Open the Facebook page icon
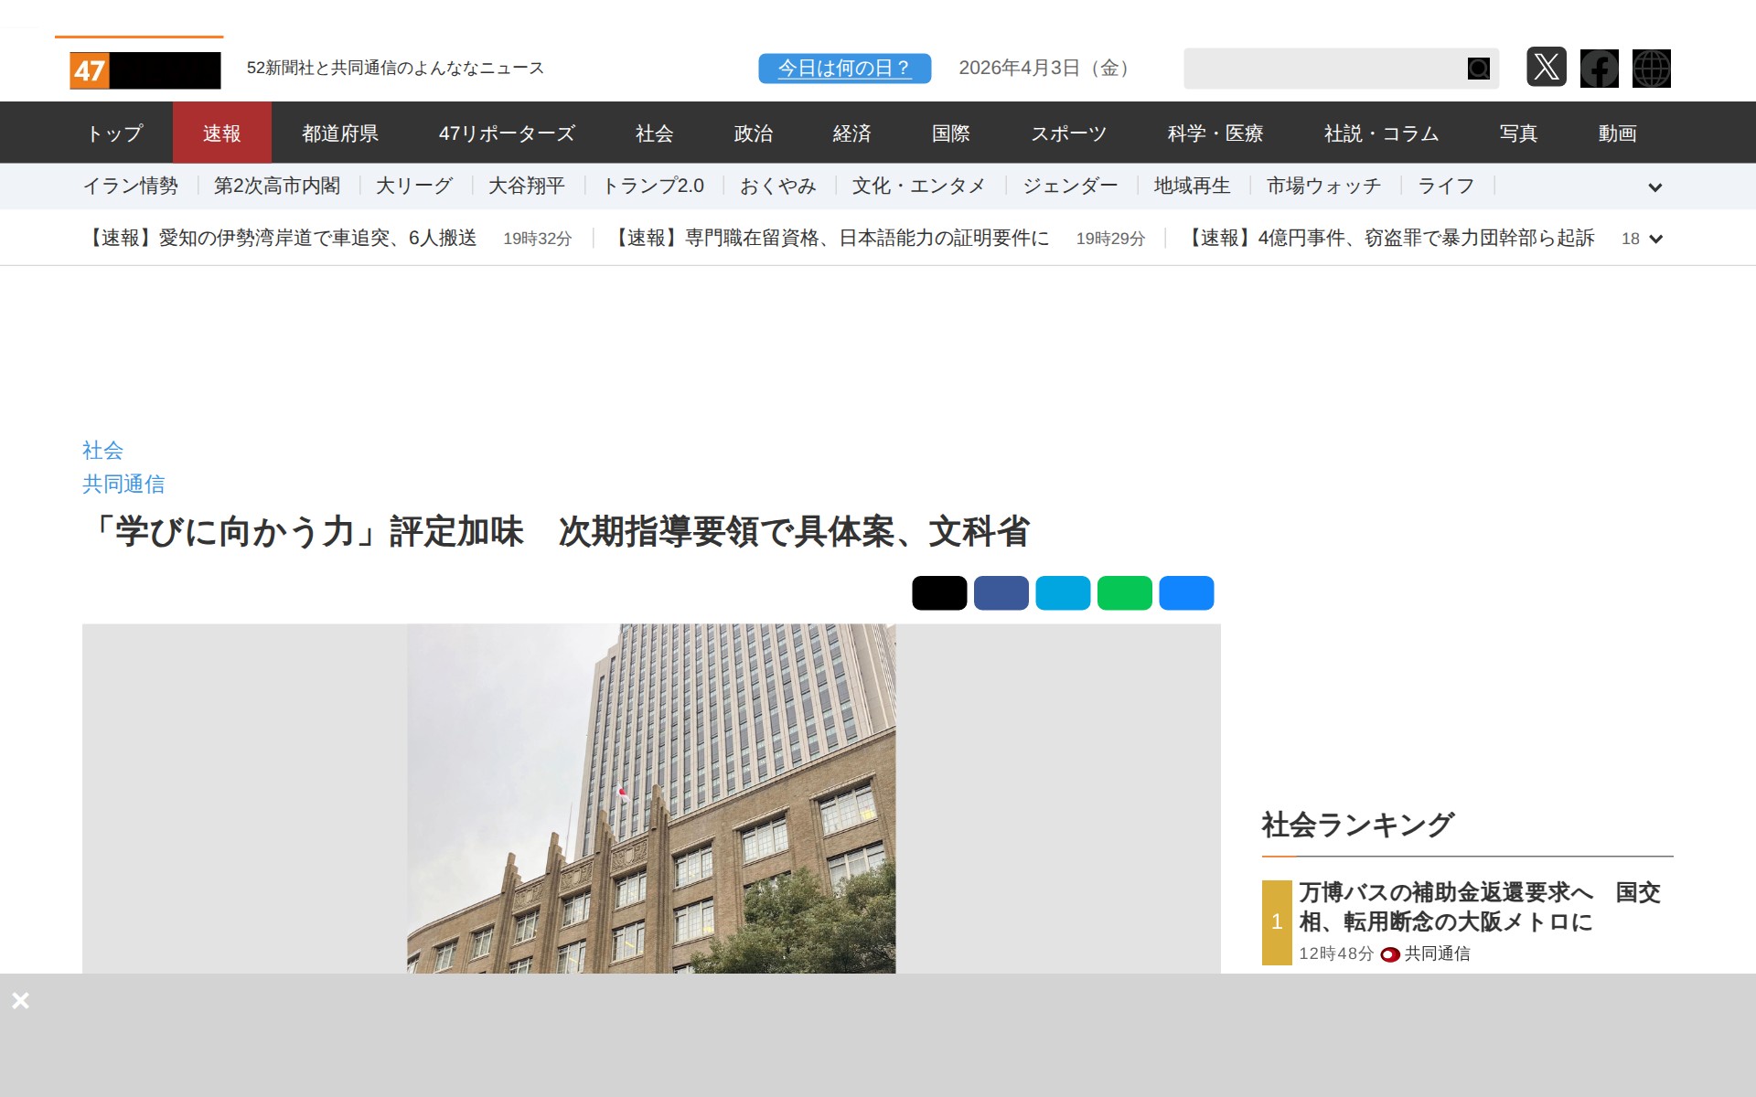 coord(1599,69)
